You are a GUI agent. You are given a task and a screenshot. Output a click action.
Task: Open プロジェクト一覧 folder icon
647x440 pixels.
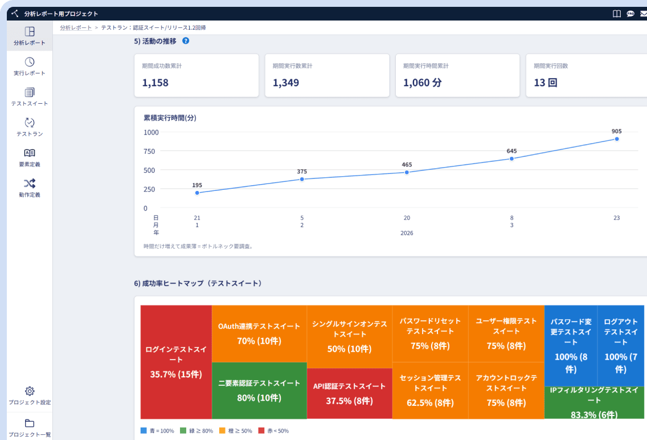[x=29, y=423]
